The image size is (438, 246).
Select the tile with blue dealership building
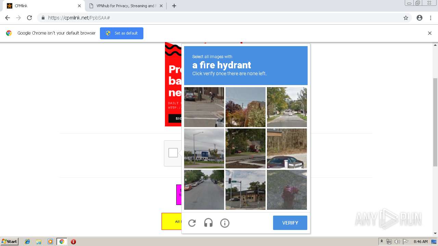click(204, 148)
